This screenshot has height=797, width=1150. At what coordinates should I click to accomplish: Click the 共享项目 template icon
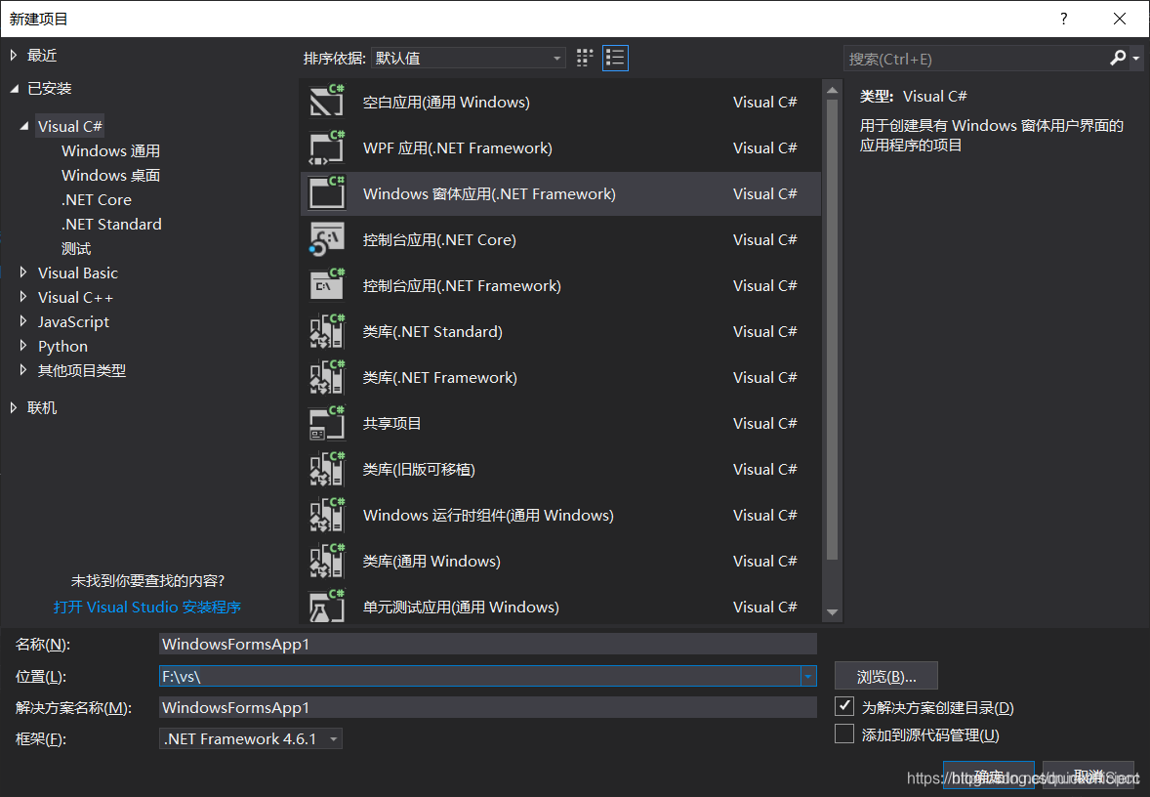click(x=327, y=424)
